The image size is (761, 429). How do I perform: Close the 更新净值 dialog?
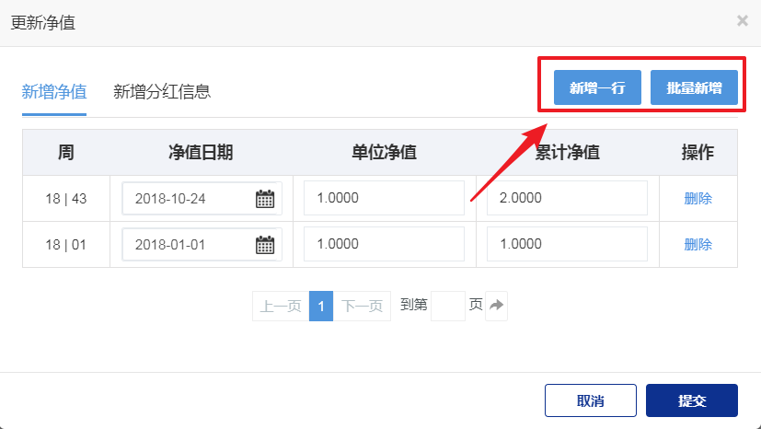tap(742, 21)
